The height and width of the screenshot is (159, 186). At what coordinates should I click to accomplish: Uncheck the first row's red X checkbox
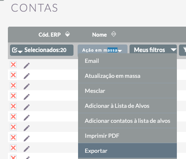coord(13,65)
